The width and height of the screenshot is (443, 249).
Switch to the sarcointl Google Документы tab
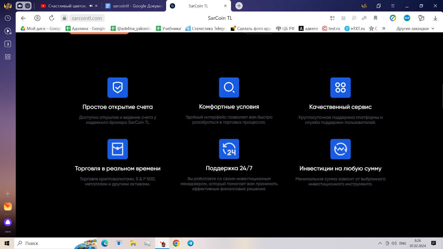134,6
